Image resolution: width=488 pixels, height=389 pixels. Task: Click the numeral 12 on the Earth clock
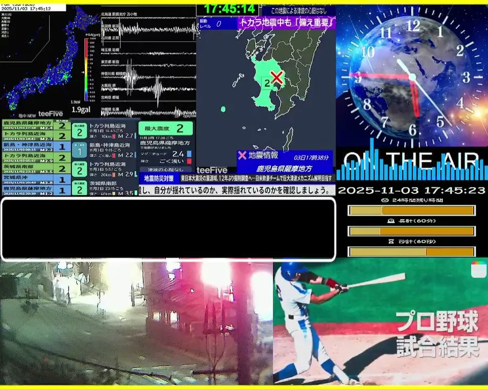pos(413,25)
